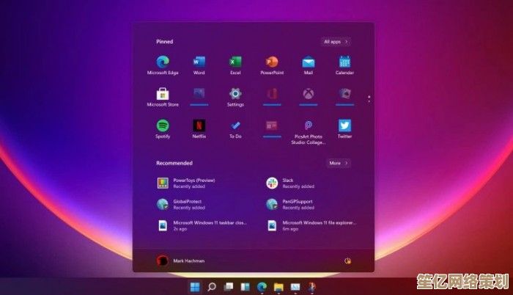Switch to Microsoft Edge on taskbar

pyautogui.click(x=262, y=287)
